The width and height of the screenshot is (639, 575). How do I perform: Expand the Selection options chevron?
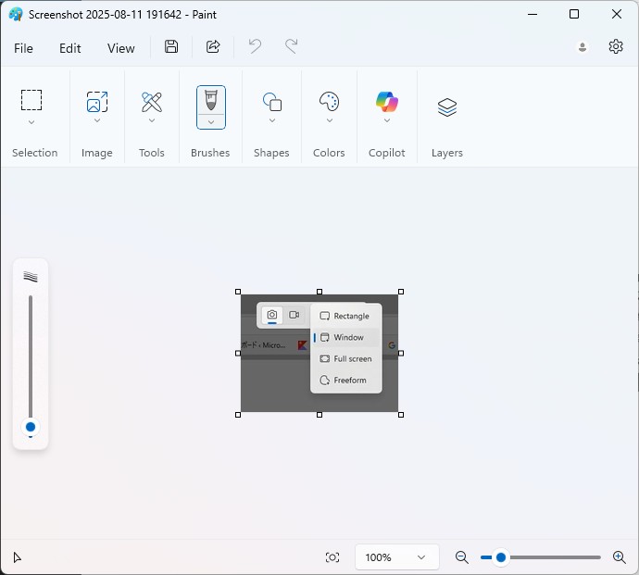[x=31, y=122]
